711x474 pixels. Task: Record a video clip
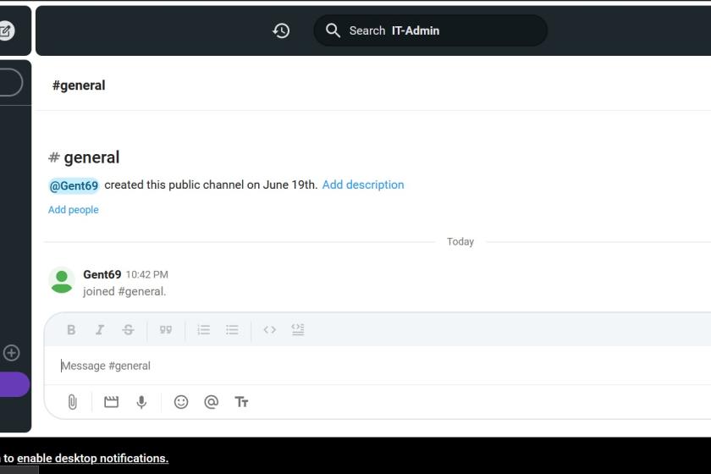coord(111,402)
